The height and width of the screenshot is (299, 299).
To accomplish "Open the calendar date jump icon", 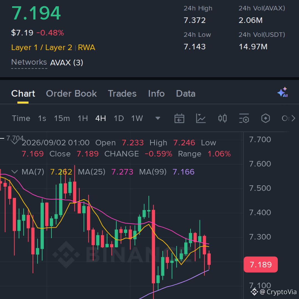I will [179, 118].
